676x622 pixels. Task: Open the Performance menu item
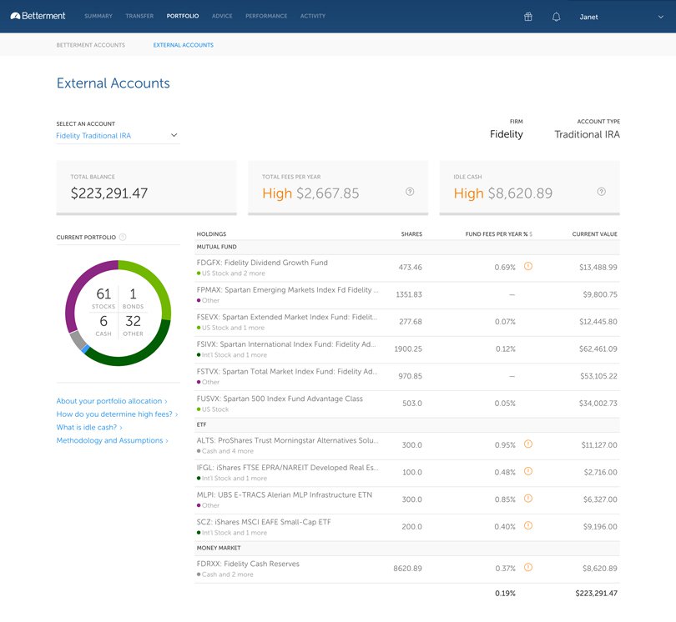[x=266, y=16]
